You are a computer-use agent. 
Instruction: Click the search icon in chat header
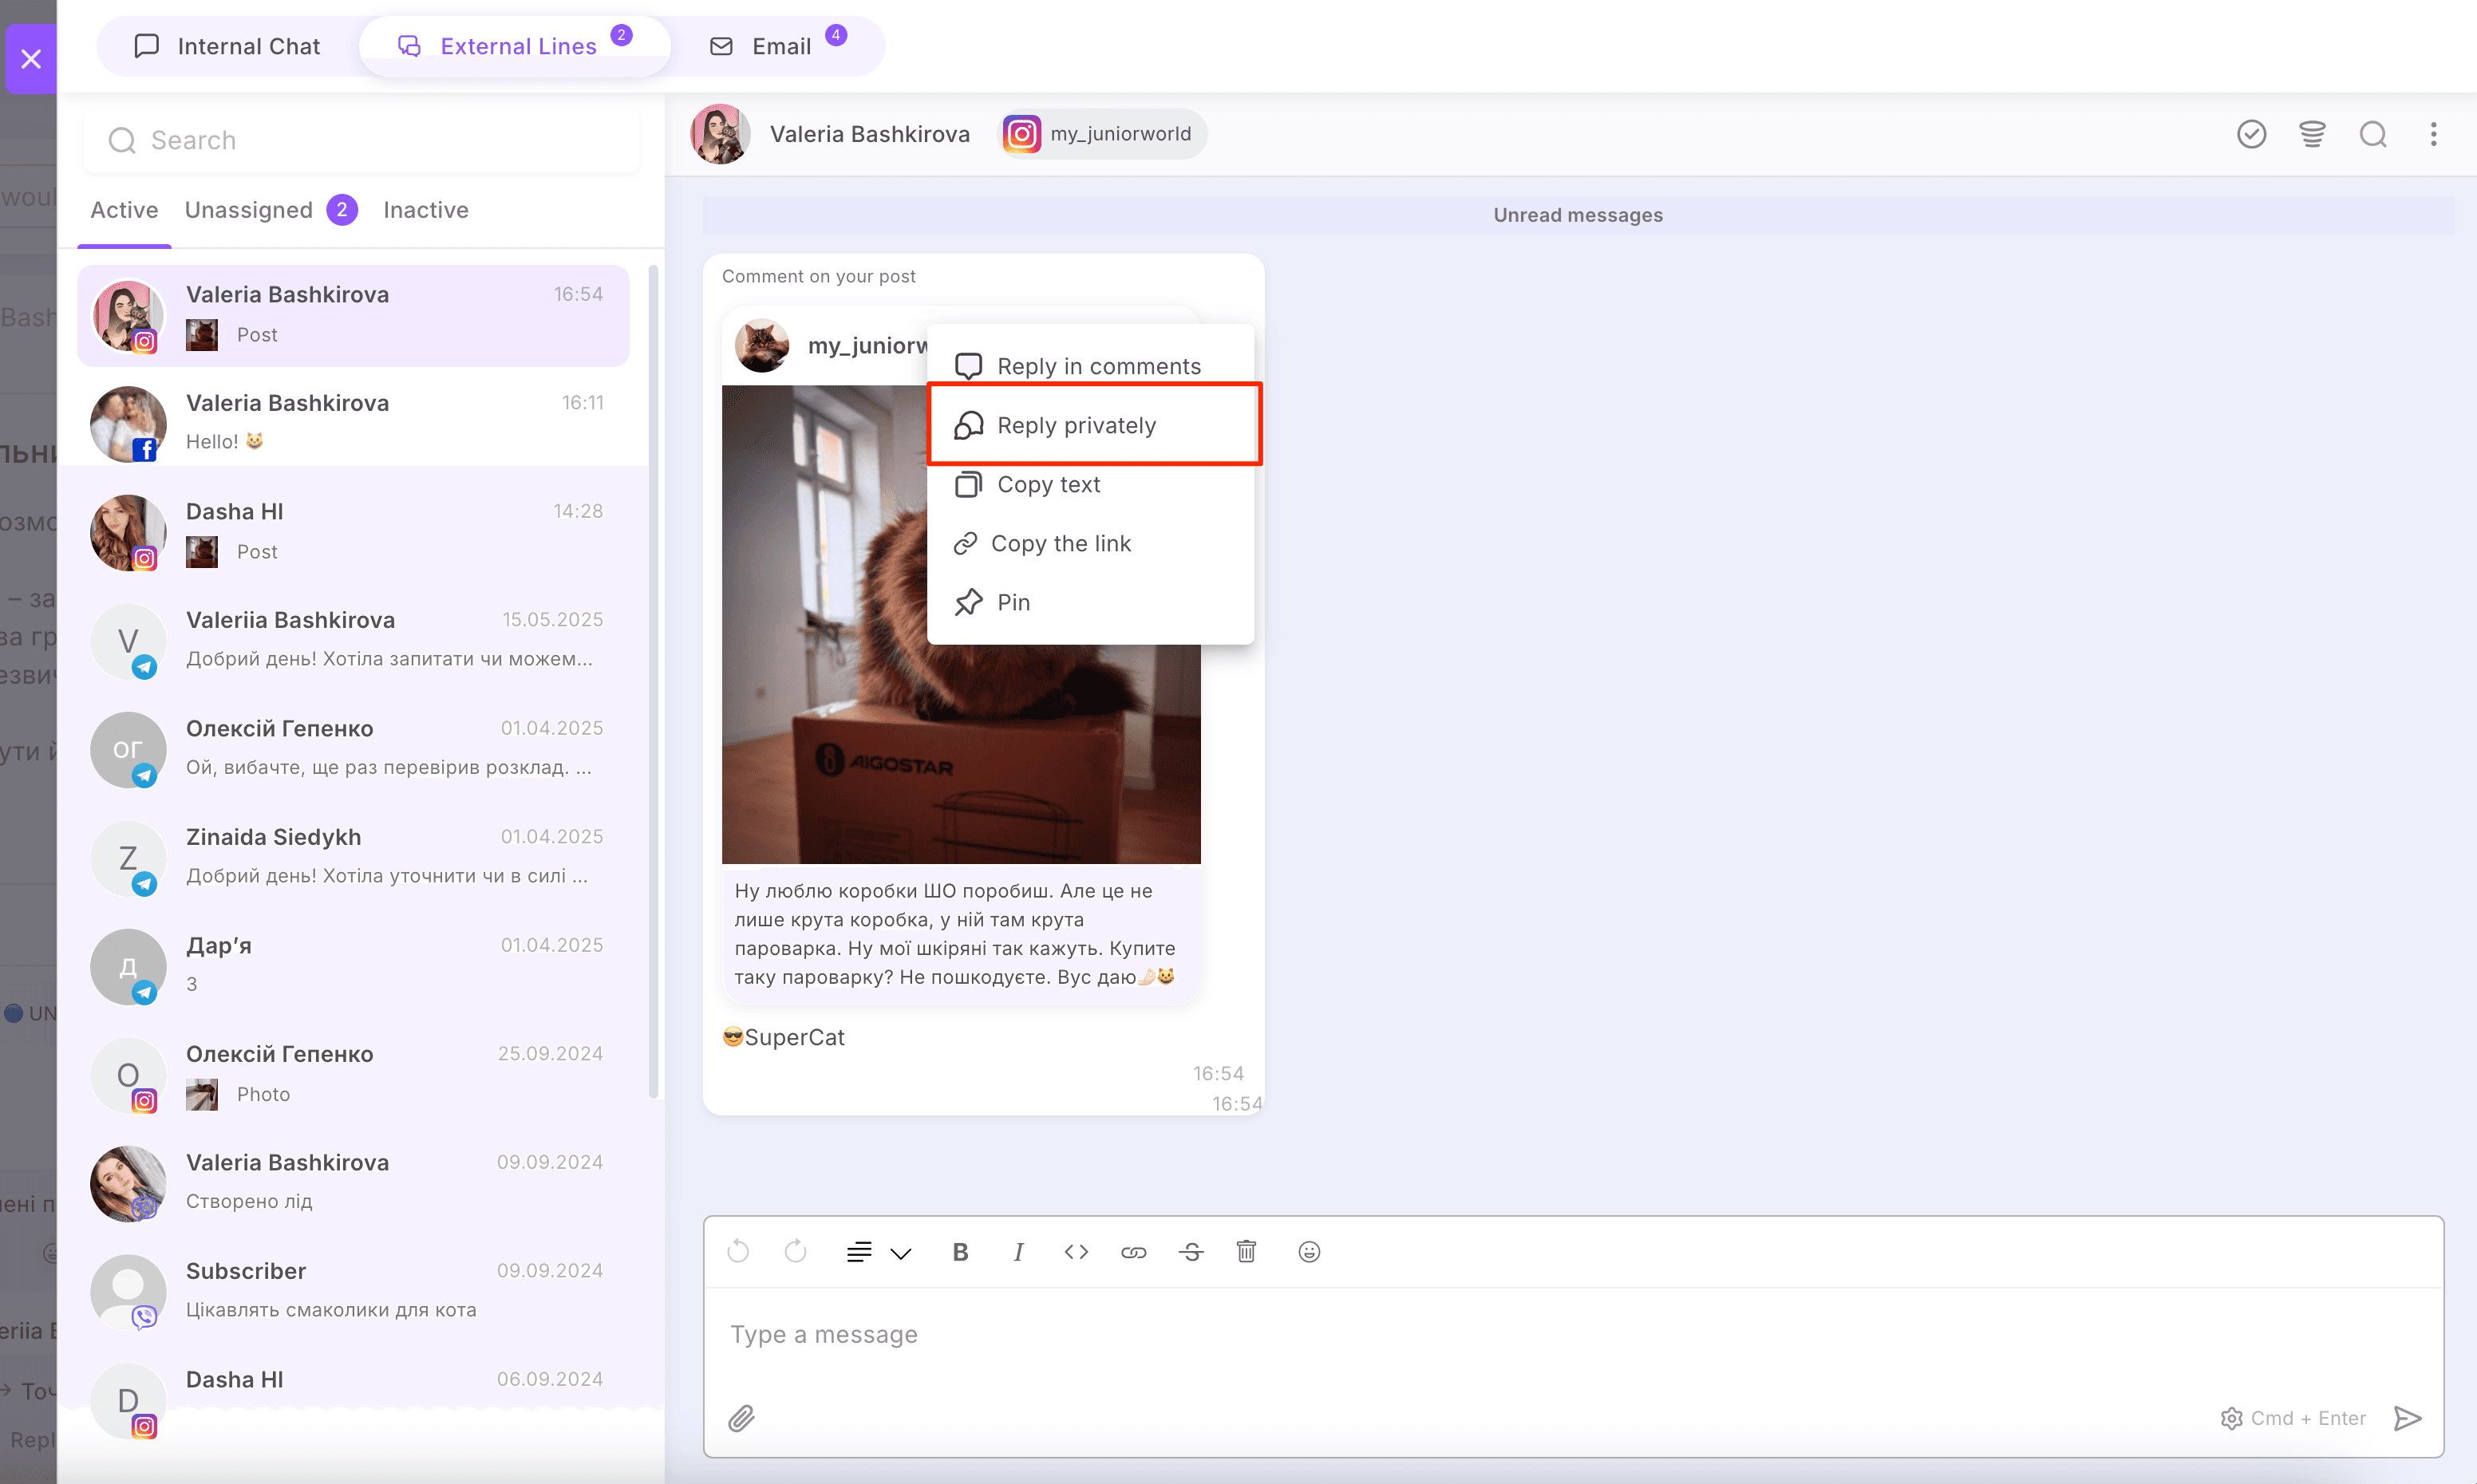(2372, 134)
